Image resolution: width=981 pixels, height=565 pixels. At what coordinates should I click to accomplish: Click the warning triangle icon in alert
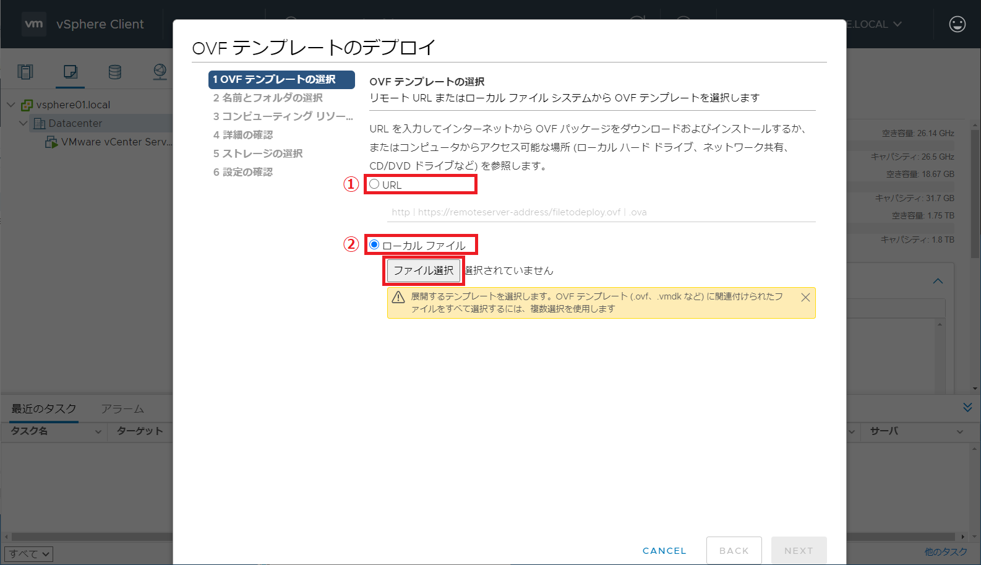(398, 297)
